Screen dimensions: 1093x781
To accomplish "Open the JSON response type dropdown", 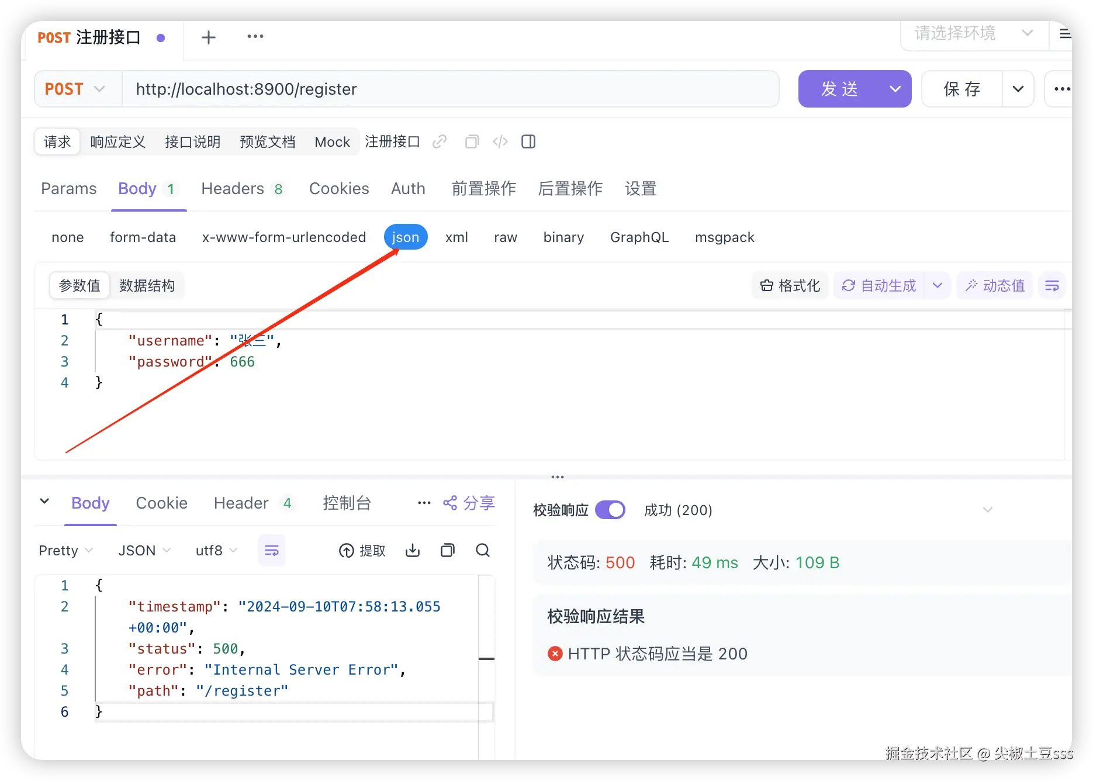I will pos(144,551).
